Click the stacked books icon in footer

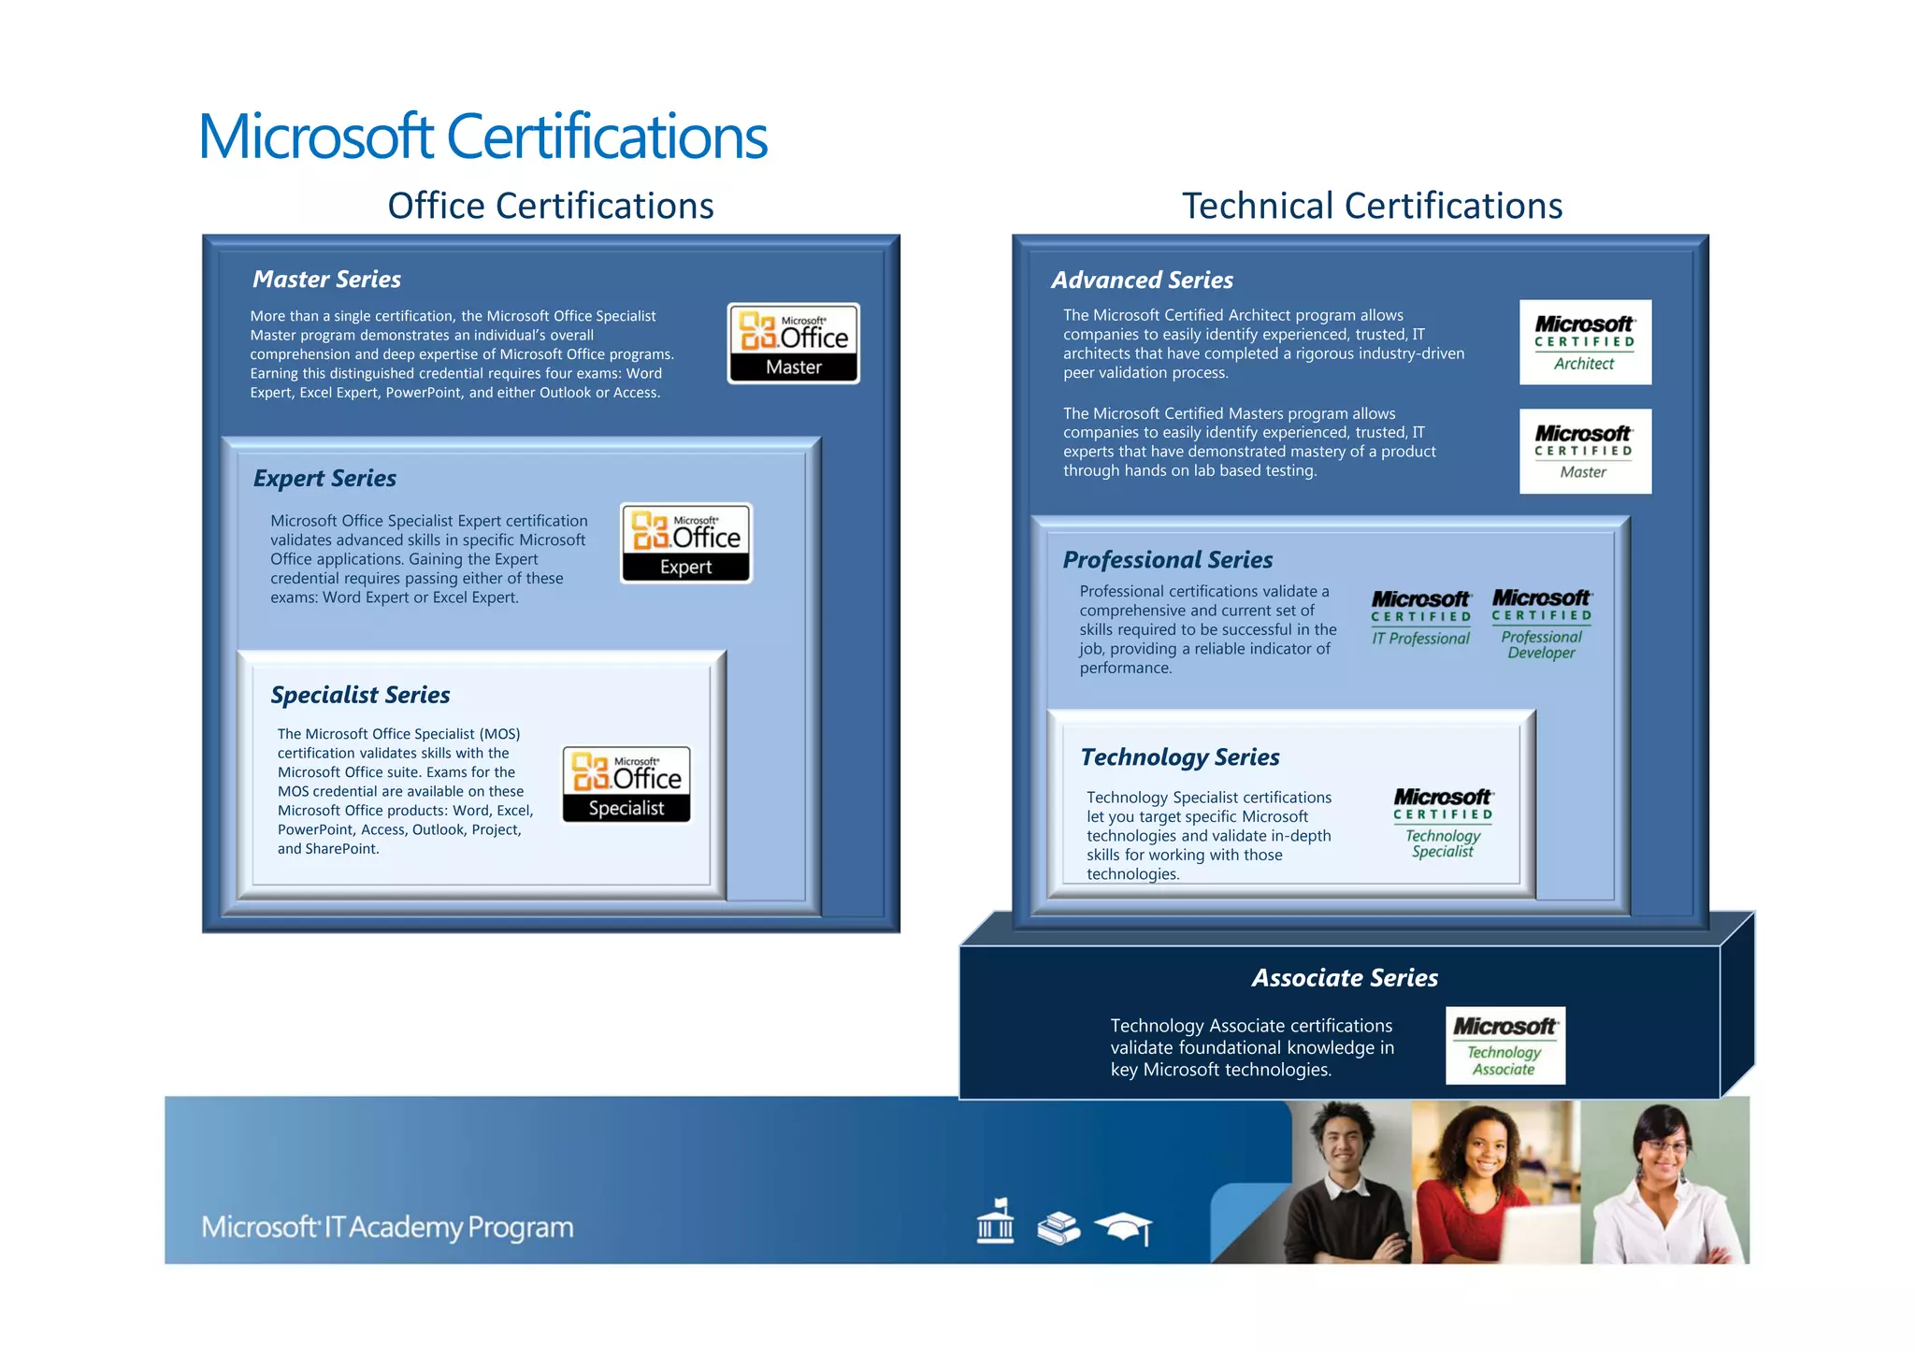1058,1228
